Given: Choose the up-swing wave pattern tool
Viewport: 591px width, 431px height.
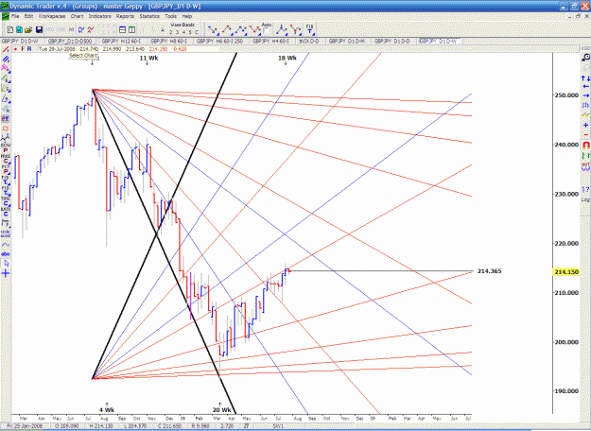Looking at the screenshot, I should coord(227,29).
